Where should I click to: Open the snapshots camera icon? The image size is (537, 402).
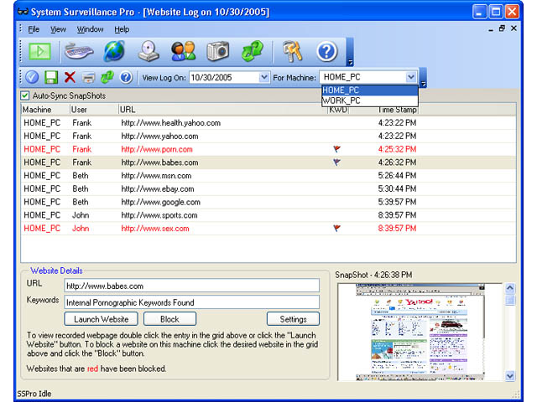pyautogui.click(x=218, y=51)
